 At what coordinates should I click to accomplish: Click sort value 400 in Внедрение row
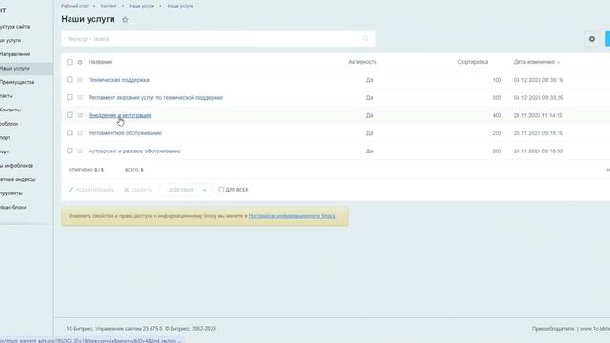coord(497,116)
